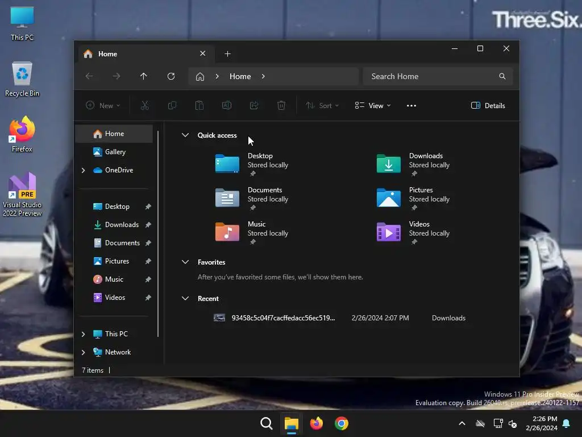Open Search from the taskbar

[x=266, y=423]
